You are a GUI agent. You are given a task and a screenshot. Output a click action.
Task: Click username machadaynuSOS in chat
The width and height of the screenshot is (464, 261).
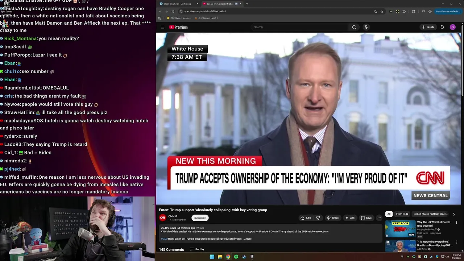coord(24,121)
